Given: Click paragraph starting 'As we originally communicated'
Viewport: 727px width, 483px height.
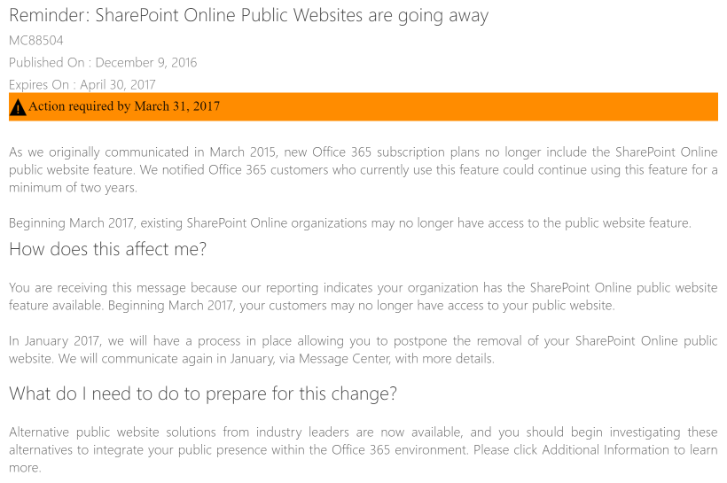Looking at the screenshot, I should (363, 169).
